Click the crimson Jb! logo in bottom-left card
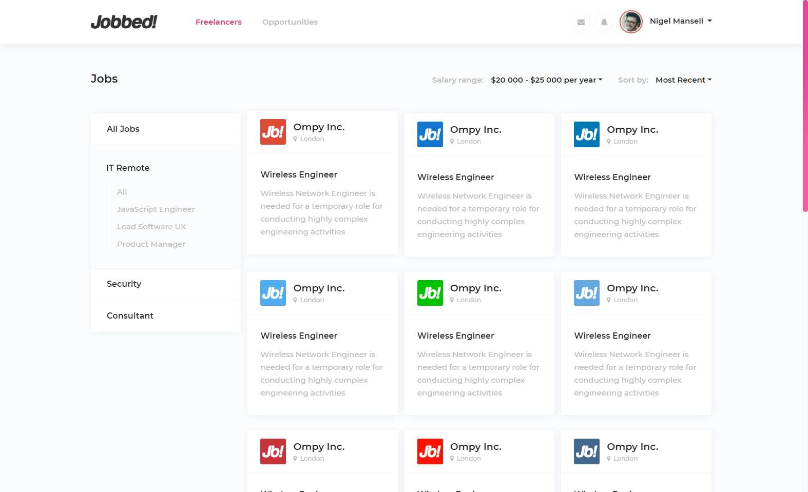808x492 pixels. tap(273, 451)
